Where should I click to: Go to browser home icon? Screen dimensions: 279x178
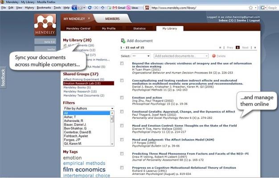pyautogui.click(x=103, y=8)
